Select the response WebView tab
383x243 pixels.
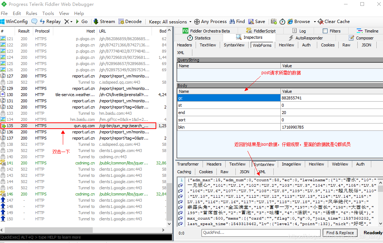[340, 164]
